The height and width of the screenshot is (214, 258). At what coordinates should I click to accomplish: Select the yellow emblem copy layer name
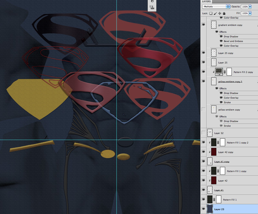(x=229, y=110)
